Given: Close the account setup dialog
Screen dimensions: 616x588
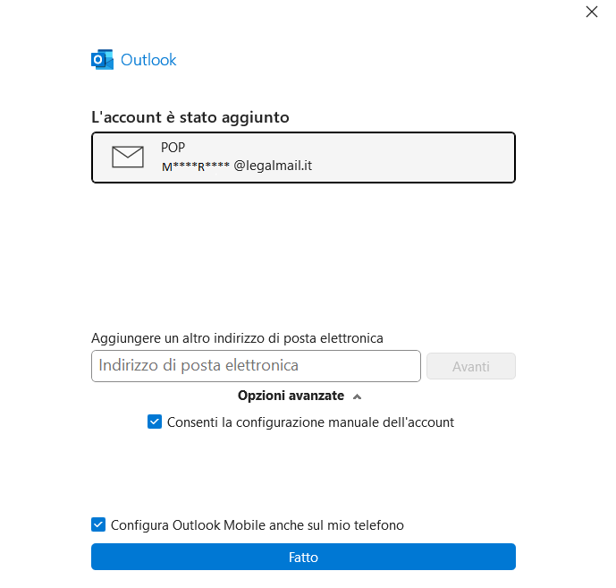Looking at the screenshot, I should click(591, 12).
